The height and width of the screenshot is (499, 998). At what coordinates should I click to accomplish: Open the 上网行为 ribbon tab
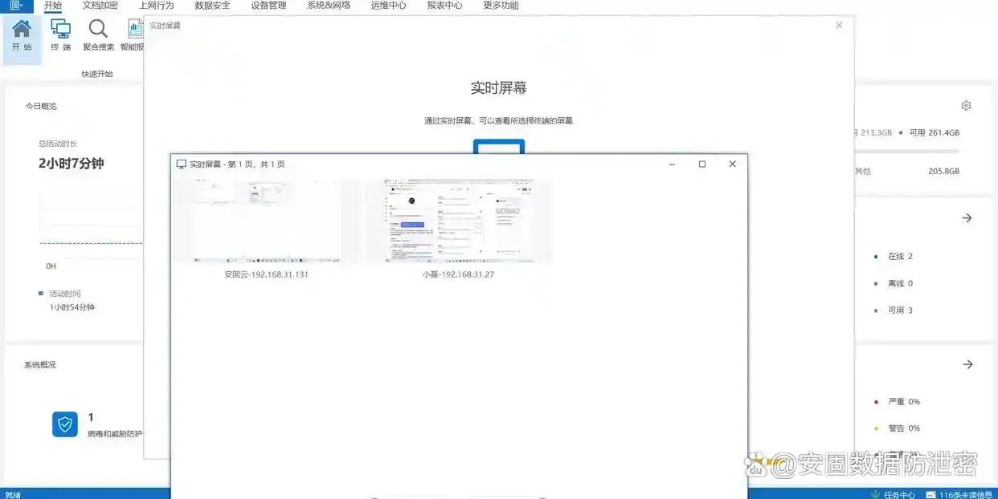click(x=156, y=6)
